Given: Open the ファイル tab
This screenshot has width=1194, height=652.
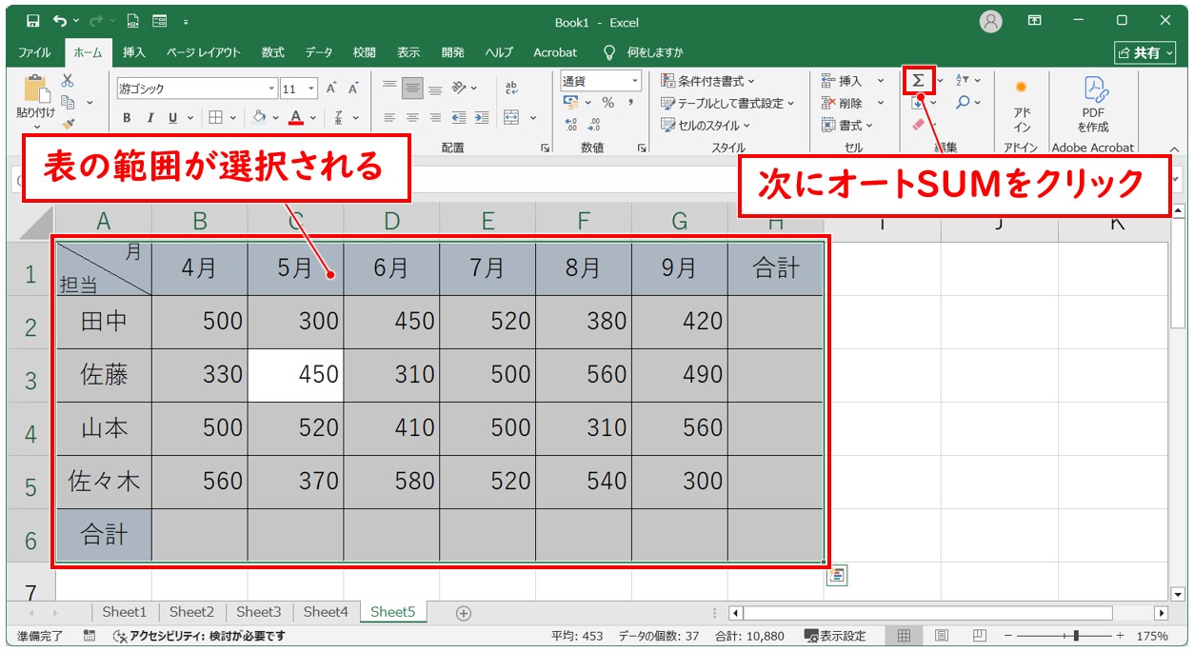Looking at the screenshot, I should [x=35, y=52].
